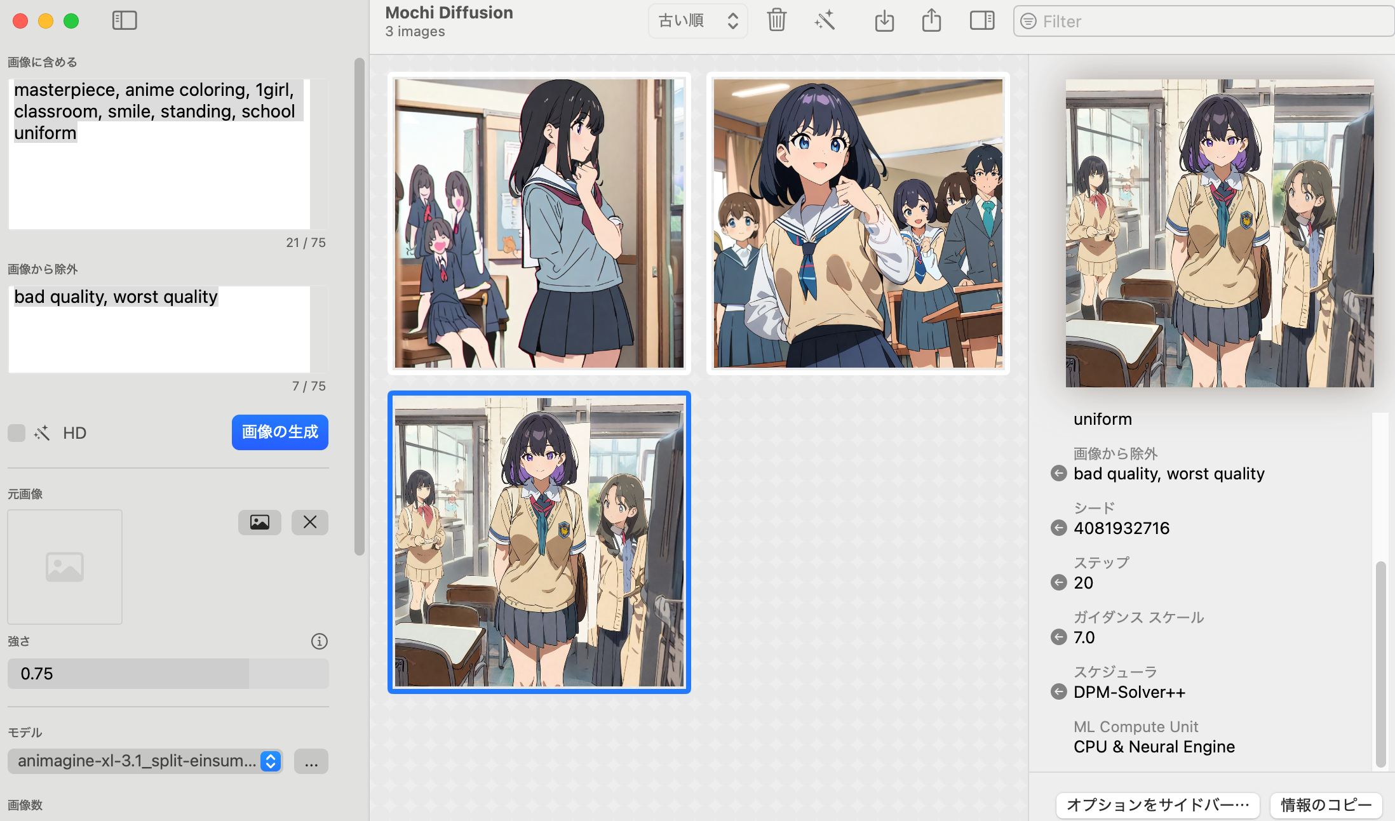Click the share icon in toolbar
This screenshot has width=1395, height=821.
[x=931, y=20]
